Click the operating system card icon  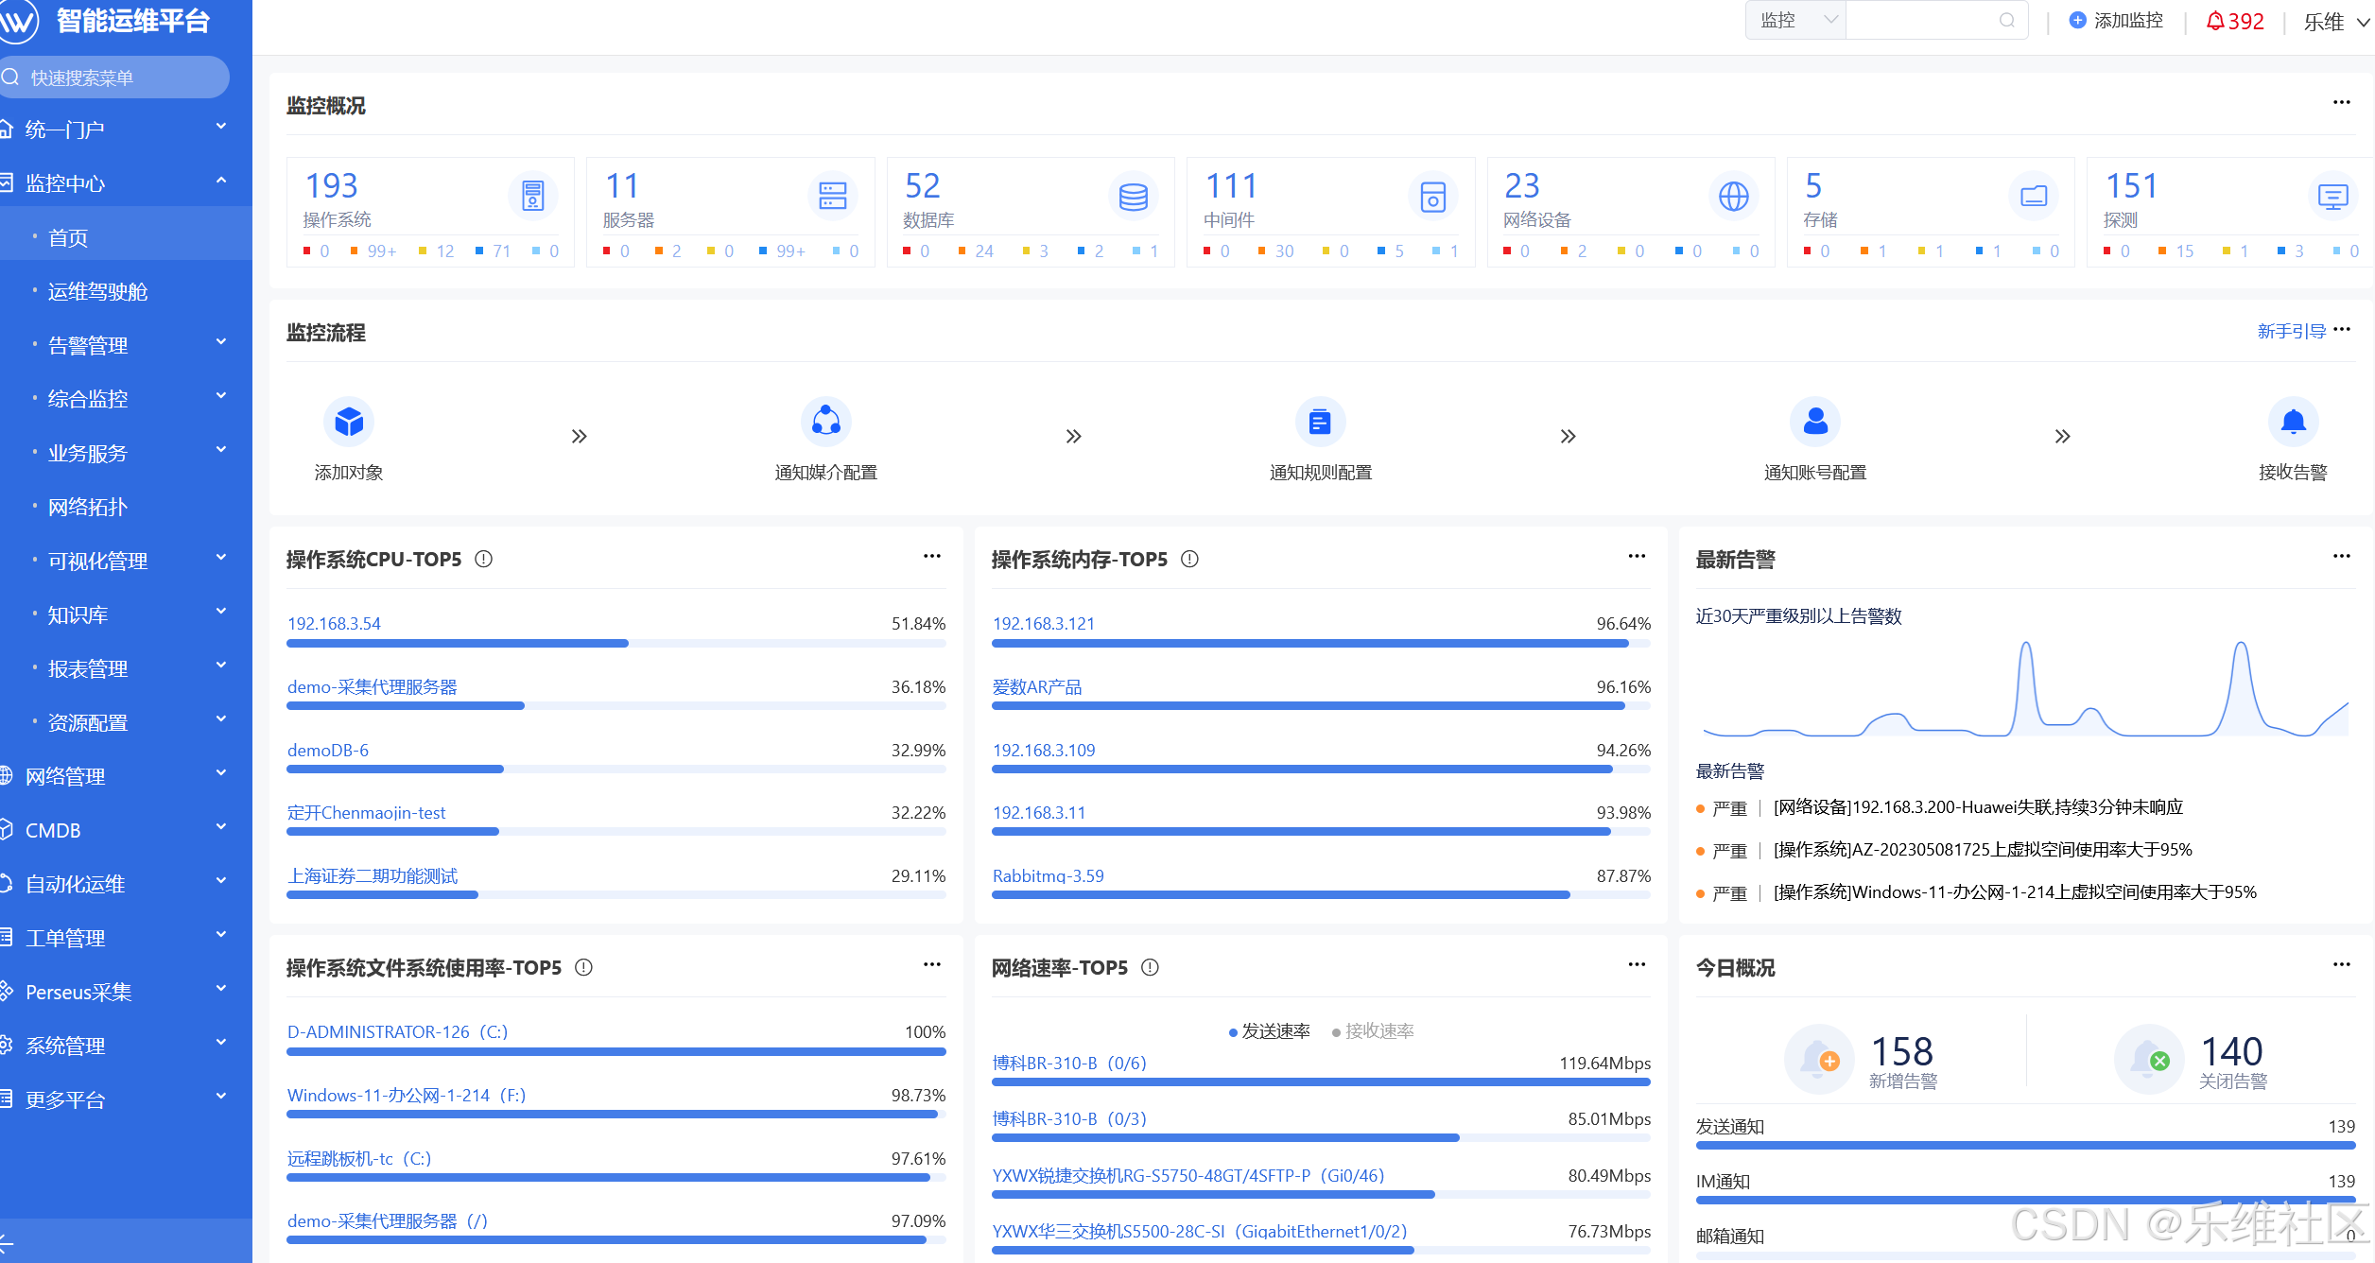pyautogui.click(x=533, y=196)
